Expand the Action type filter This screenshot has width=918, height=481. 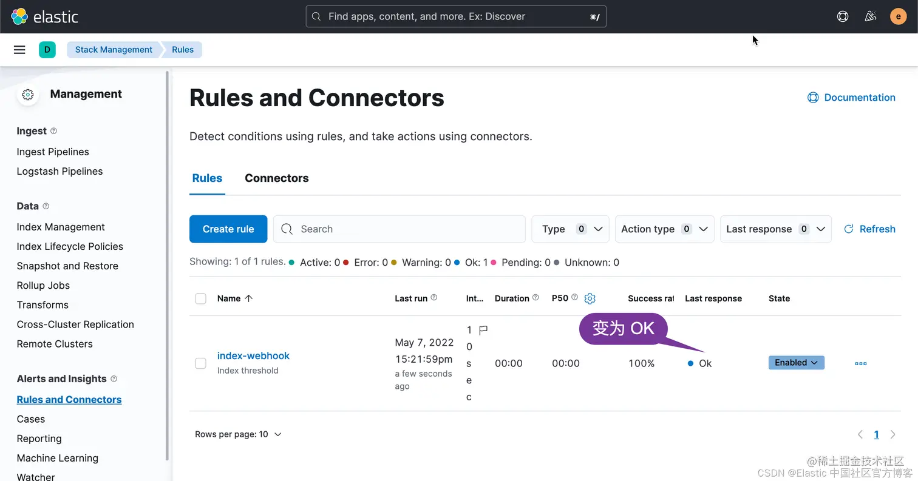(x=664, y=229)
